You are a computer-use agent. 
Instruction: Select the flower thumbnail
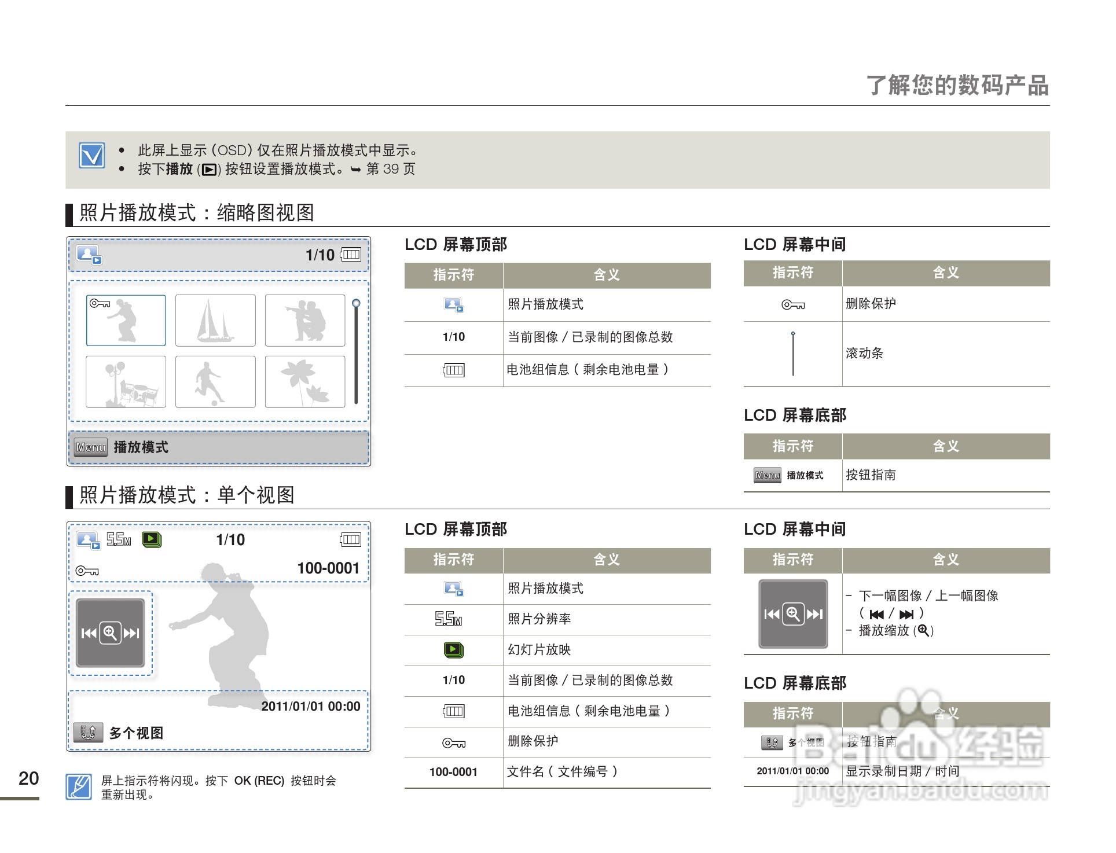[x=305, y=382]
